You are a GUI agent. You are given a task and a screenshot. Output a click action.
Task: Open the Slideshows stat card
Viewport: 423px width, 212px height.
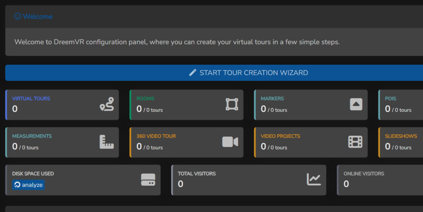tap(401, 142)
